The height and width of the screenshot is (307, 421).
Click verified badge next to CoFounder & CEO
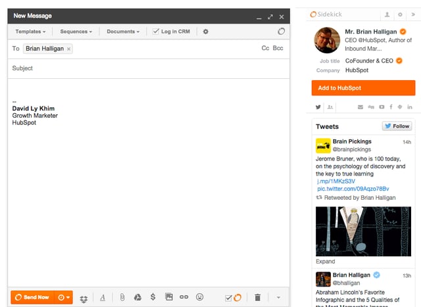click(399, 60)
